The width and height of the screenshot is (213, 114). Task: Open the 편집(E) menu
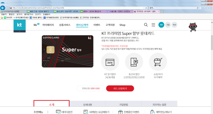(x=12, y=14)
